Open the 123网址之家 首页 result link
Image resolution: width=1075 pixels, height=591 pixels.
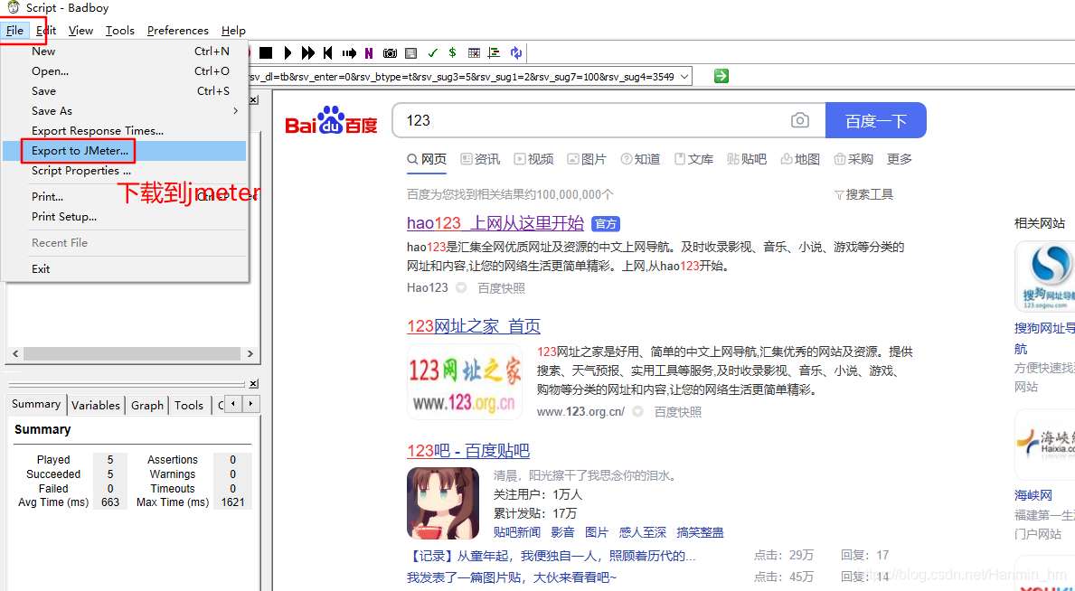(x=474, y=325)
